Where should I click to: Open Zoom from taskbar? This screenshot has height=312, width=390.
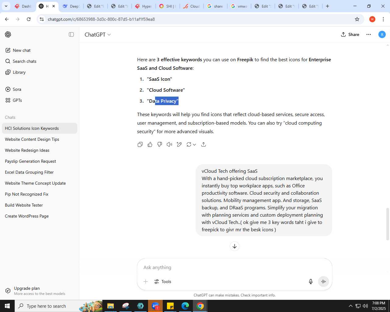coord(155,306)
